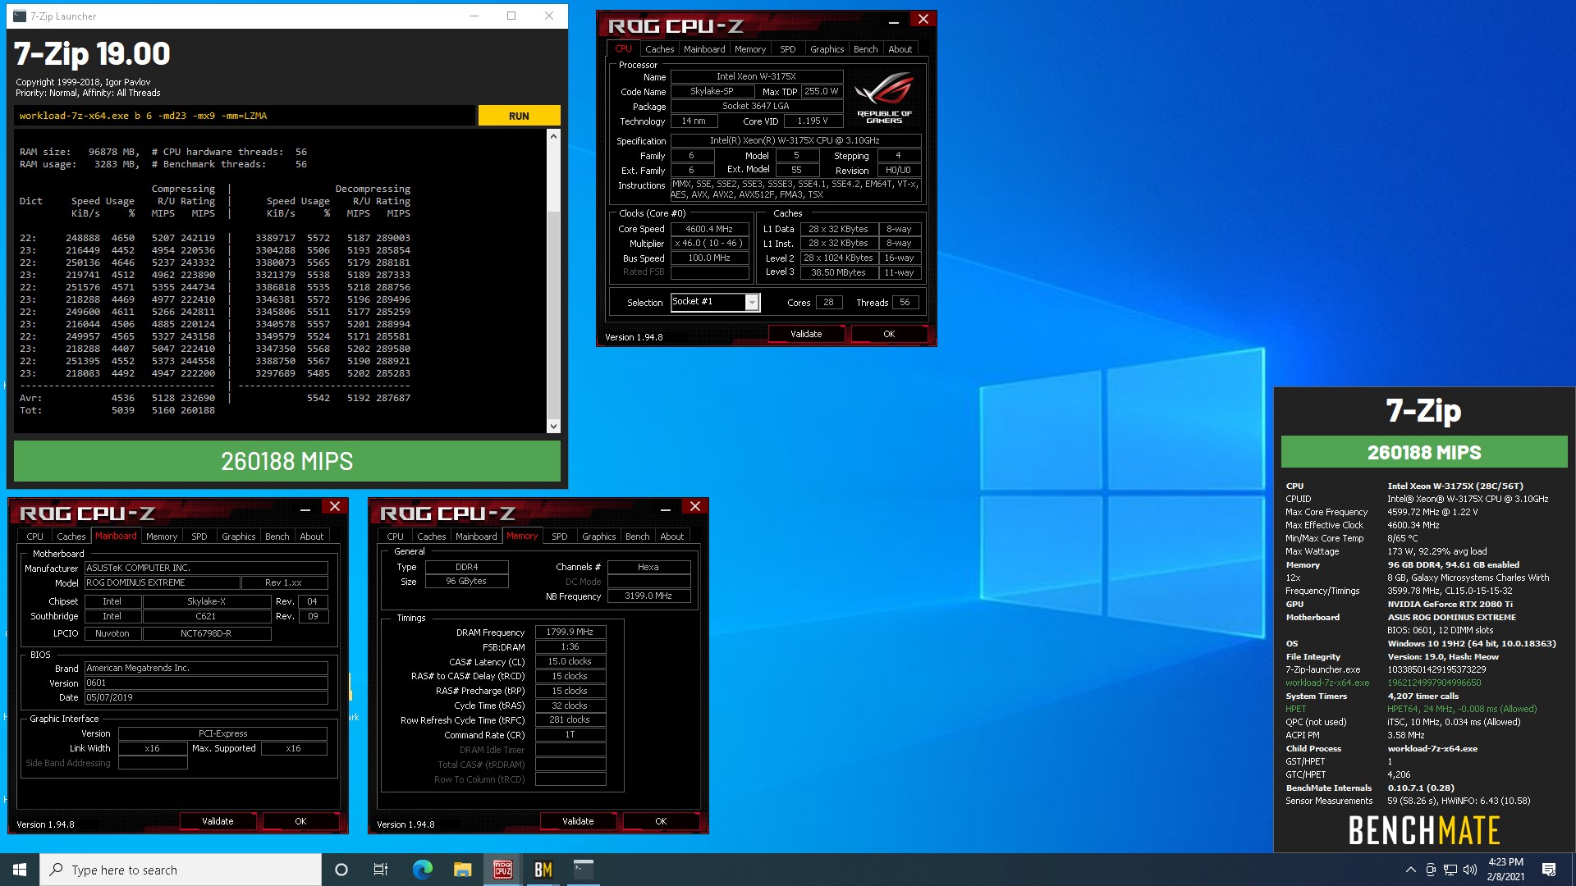Click OK in Mainboard CPU-Z window
Image resolution: width=1576 pixels, height=886 pixels.
click(300, 821)
